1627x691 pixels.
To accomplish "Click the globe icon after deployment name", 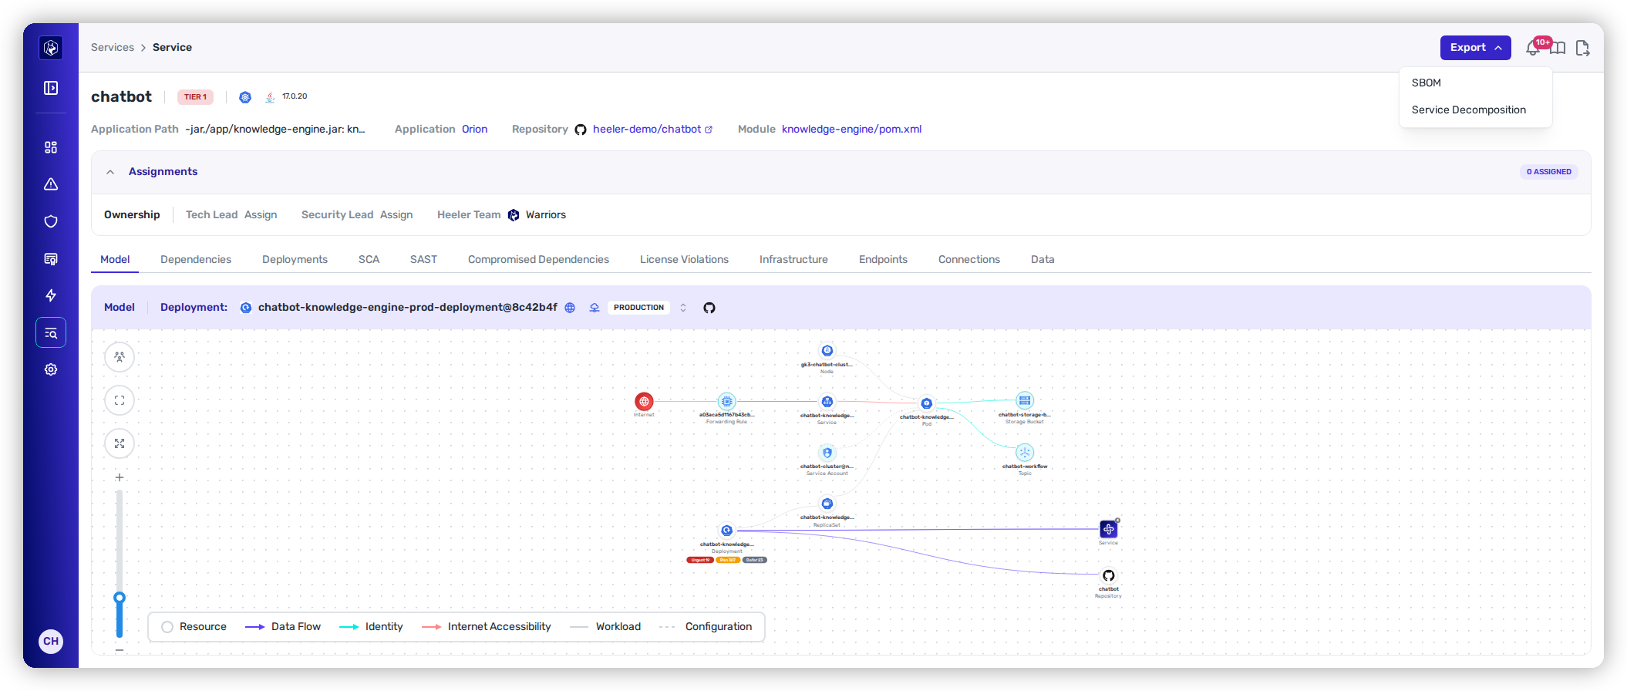I will click(x=570, y=308).
